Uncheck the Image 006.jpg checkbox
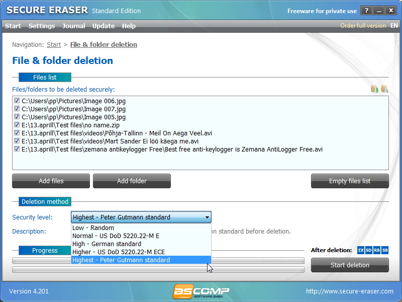The image size is (402, 302). pos(17,101)
